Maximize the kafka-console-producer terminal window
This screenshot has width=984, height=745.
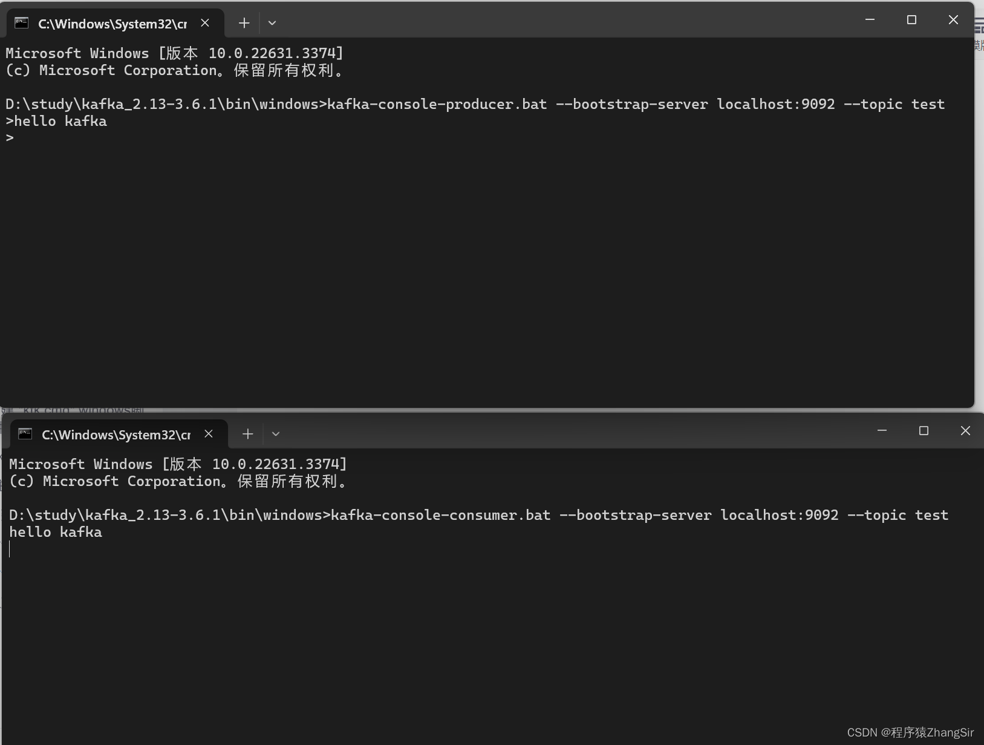click(911, 20)
